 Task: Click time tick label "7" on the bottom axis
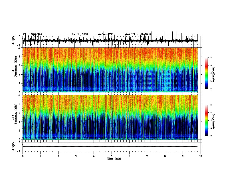(147, 156)
